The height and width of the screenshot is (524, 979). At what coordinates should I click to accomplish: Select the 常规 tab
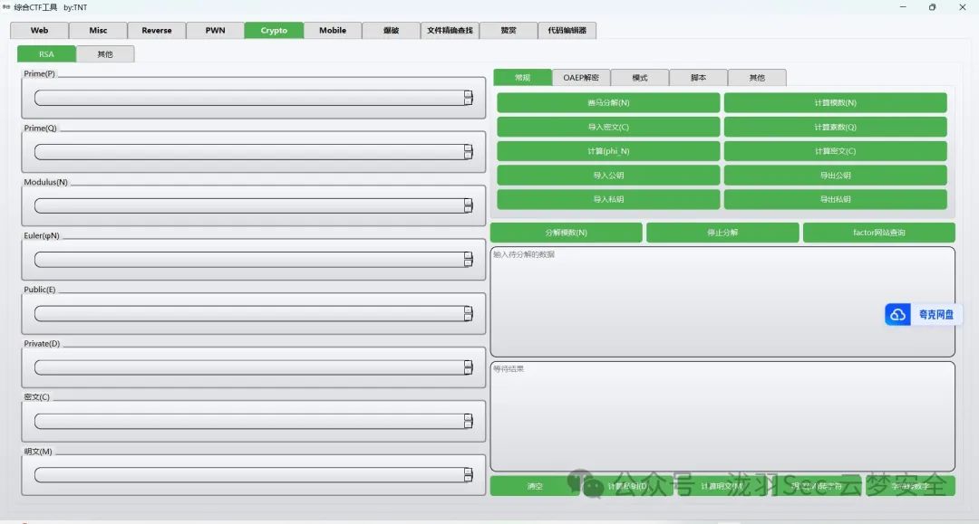[x=523, y=77]
